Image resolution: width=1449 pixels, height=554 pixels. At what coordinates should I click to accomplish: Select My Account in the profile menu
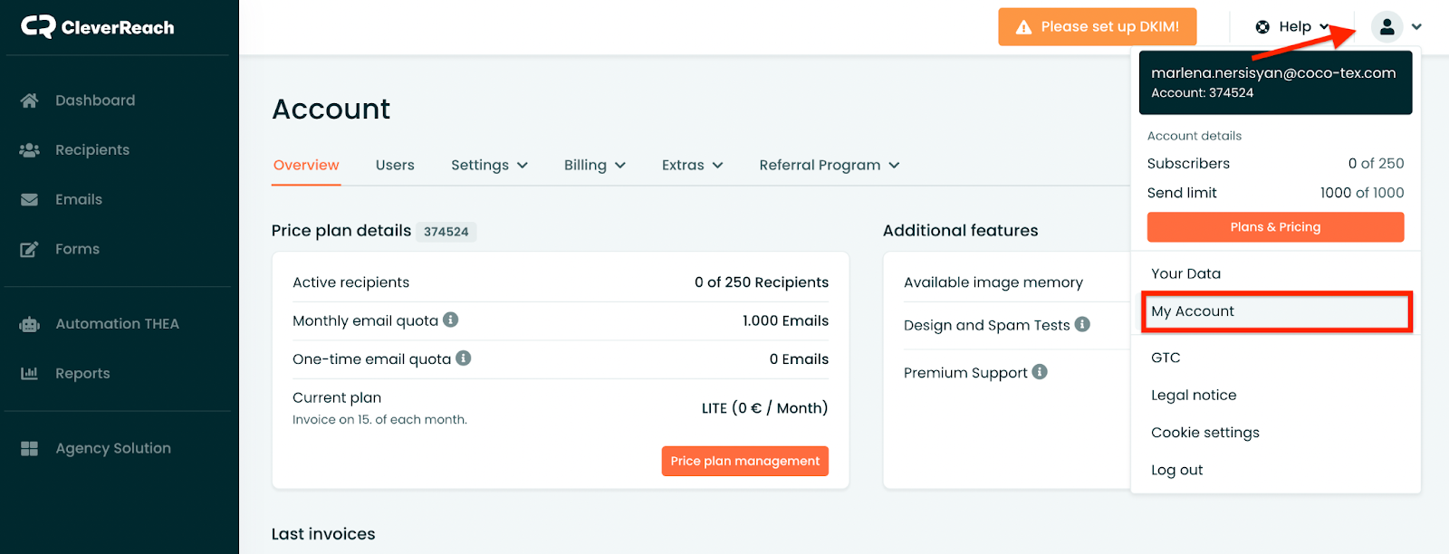pos(1276,311)
